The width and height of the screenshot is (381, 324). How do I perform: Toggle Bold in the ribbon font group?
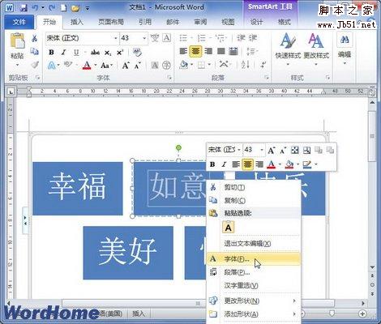[51, 53]
